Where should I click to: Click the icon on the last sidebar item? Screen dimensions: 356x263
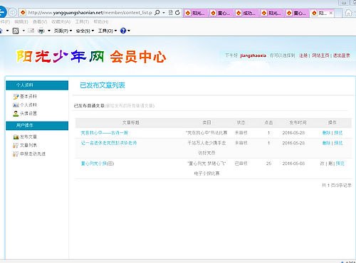pyautogui.click(x=16, y=154)
